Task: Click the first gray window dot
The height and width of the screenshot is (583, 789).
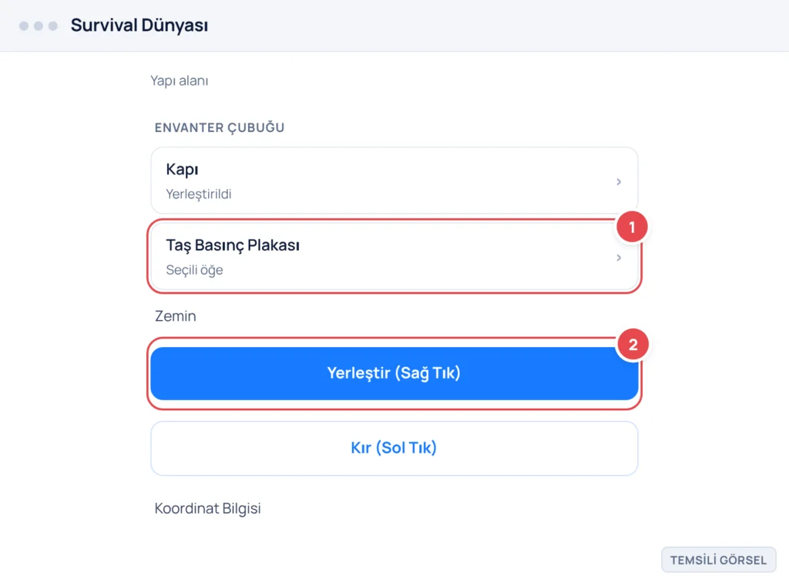Action: [24, 25]
